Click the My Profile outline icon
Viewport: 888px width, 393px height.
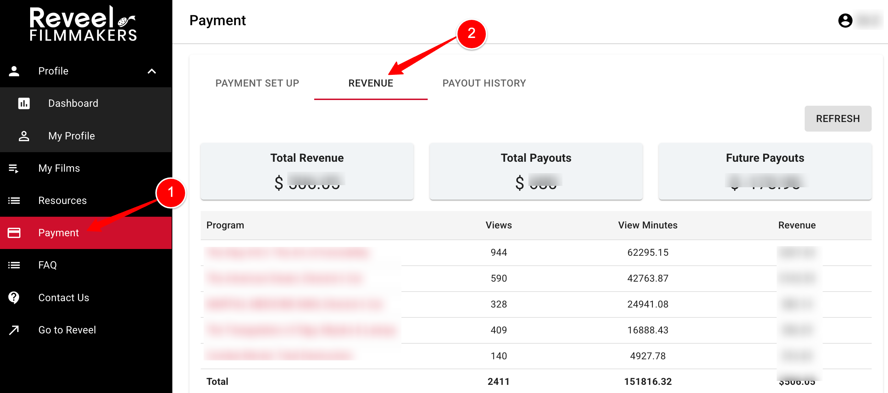(x=24, y=136)
